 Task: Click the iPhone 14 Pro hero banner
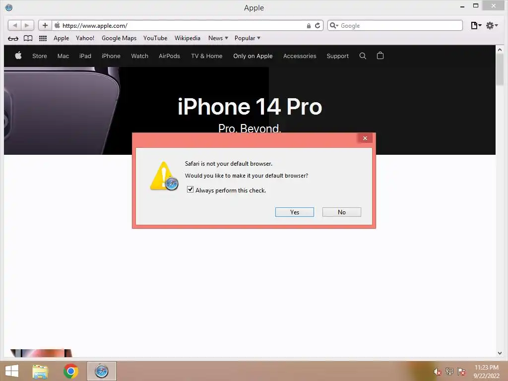(250, 110)
